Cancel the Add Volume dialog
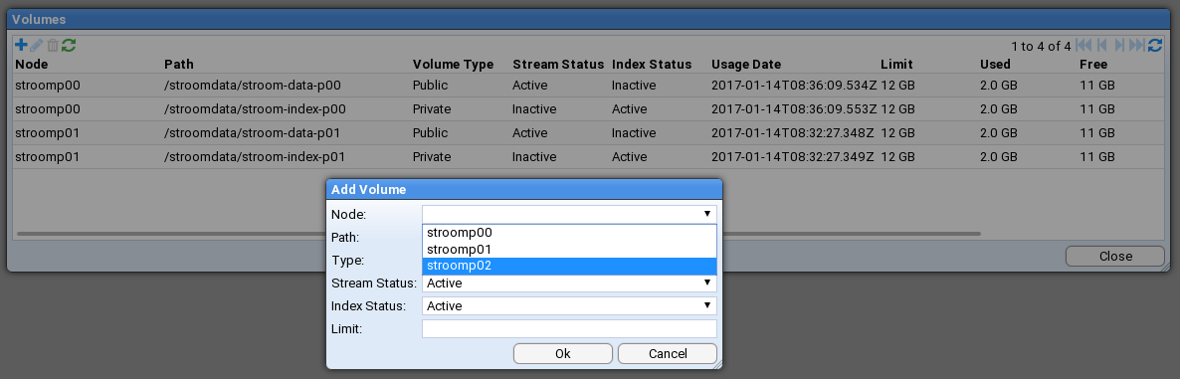This screenshot has width=1180, height=379. 668,353
